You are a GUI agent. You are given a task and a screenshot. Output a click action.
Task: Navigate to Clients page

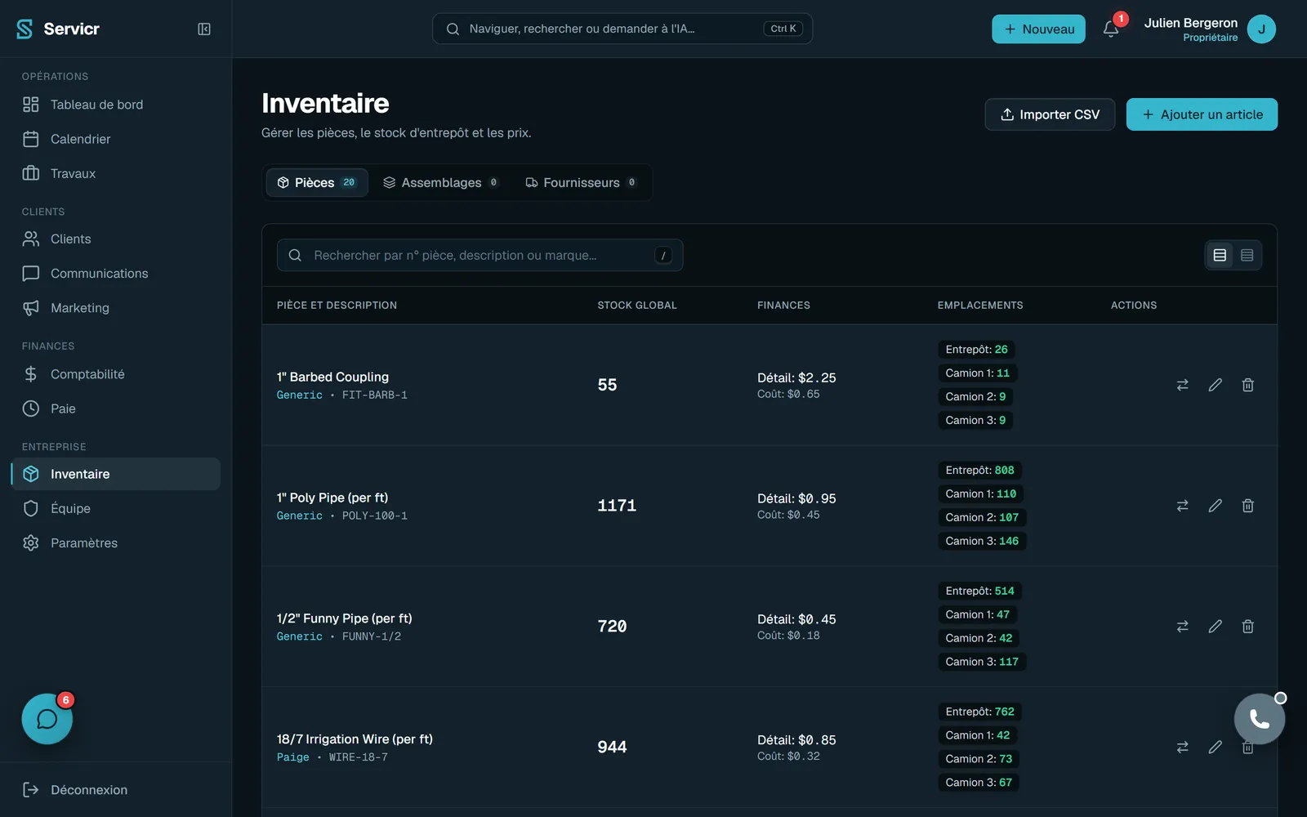[x=116, y=239]
